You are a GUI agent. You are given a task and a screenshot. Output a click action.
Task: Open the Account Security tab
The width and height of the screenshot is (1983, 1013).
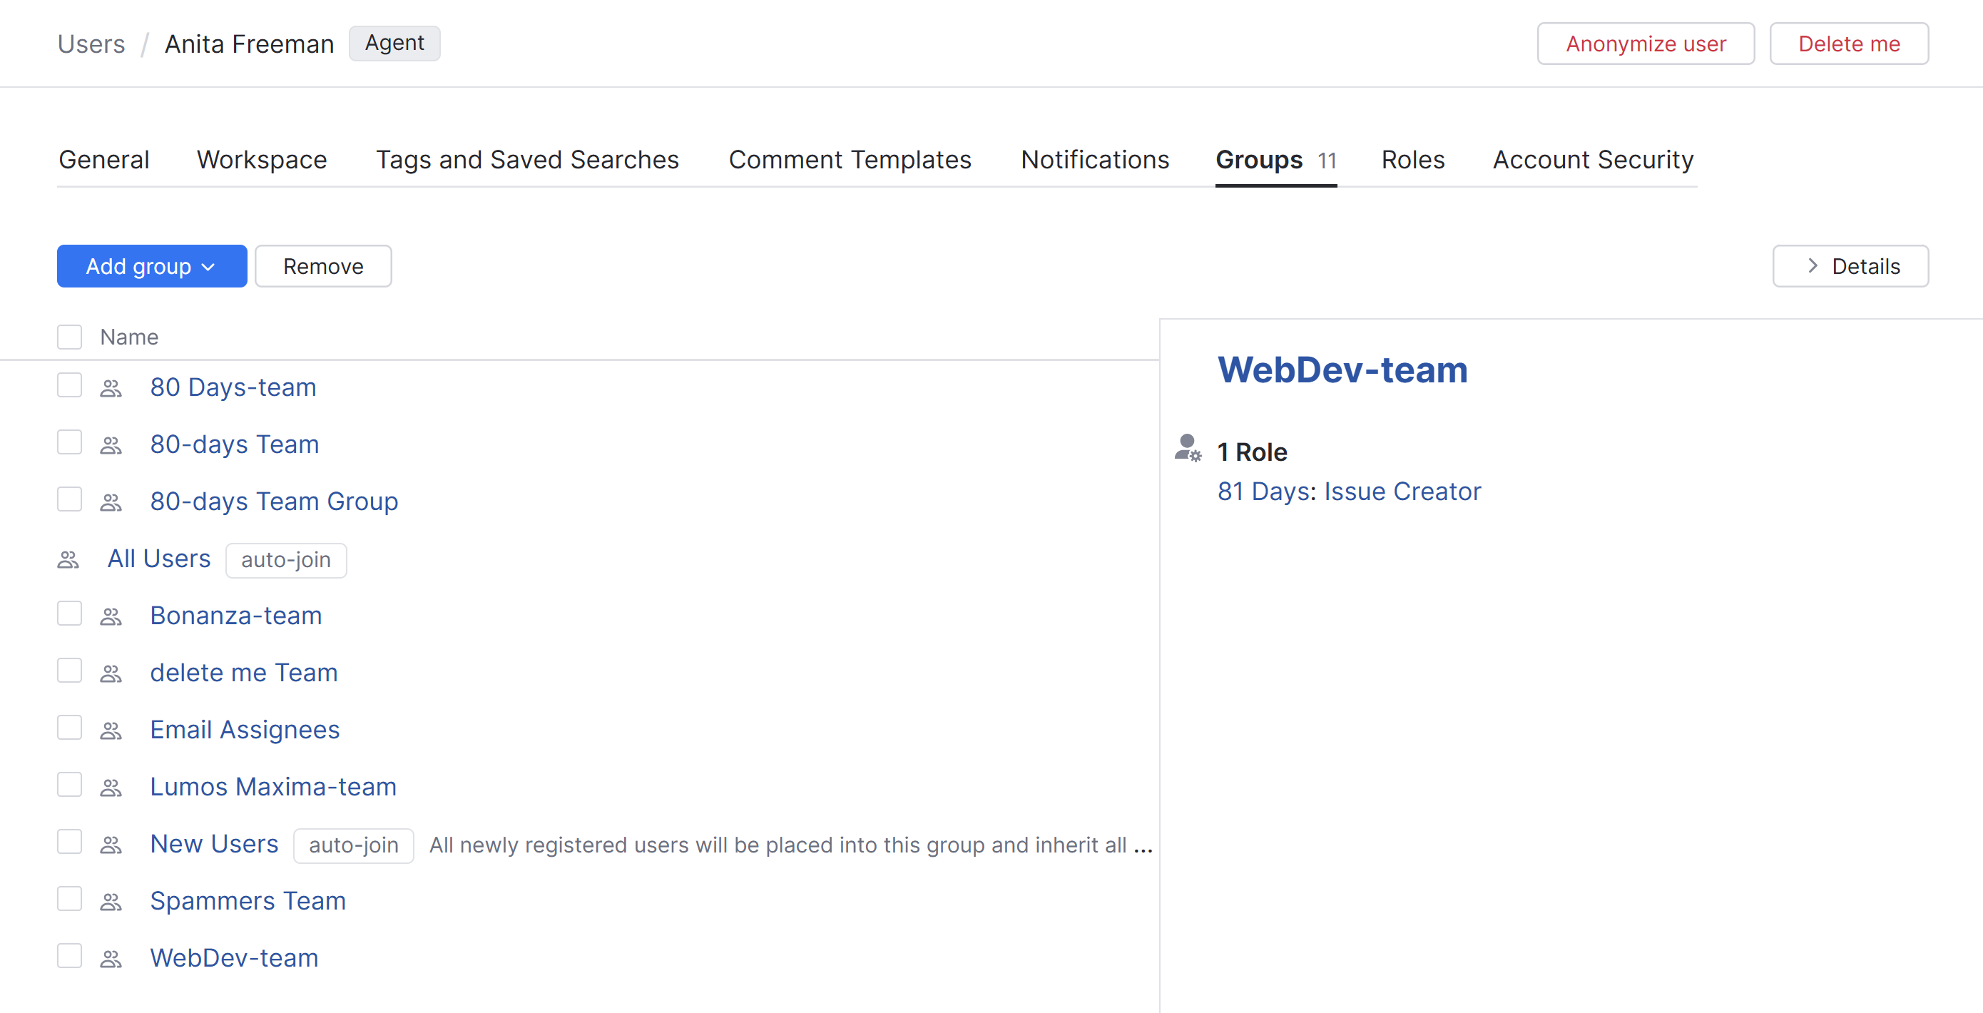coord(1592,159)
